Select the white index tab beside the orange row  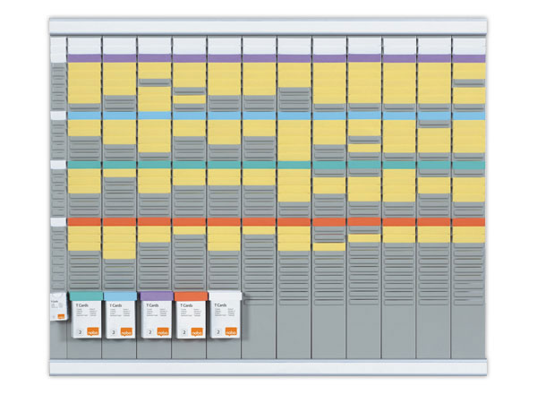click(58, 221)
